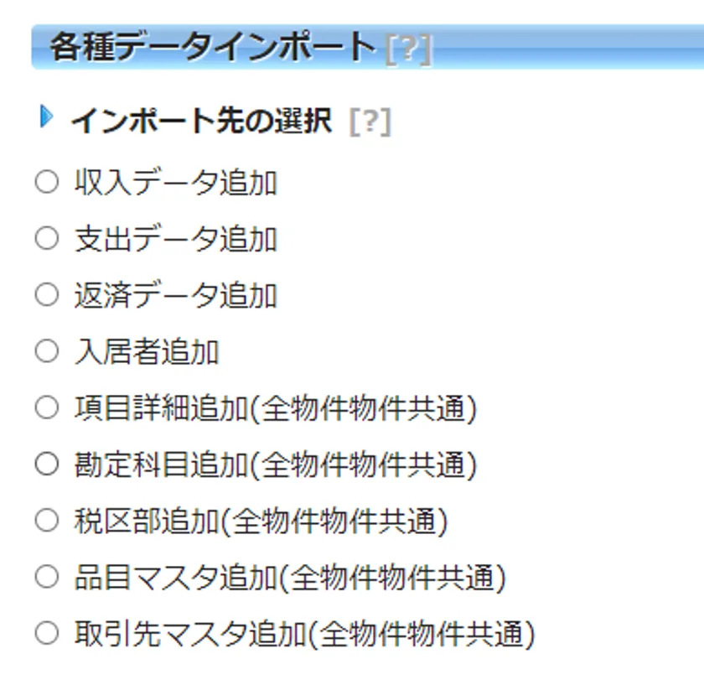Click the 収入データ追加 label text
The width and height of the screenshot is (704, 695).
(x=175, y=183)
